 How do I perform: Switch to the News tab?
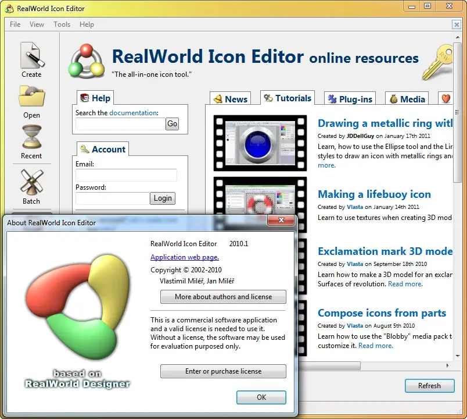tap(231, 98)
